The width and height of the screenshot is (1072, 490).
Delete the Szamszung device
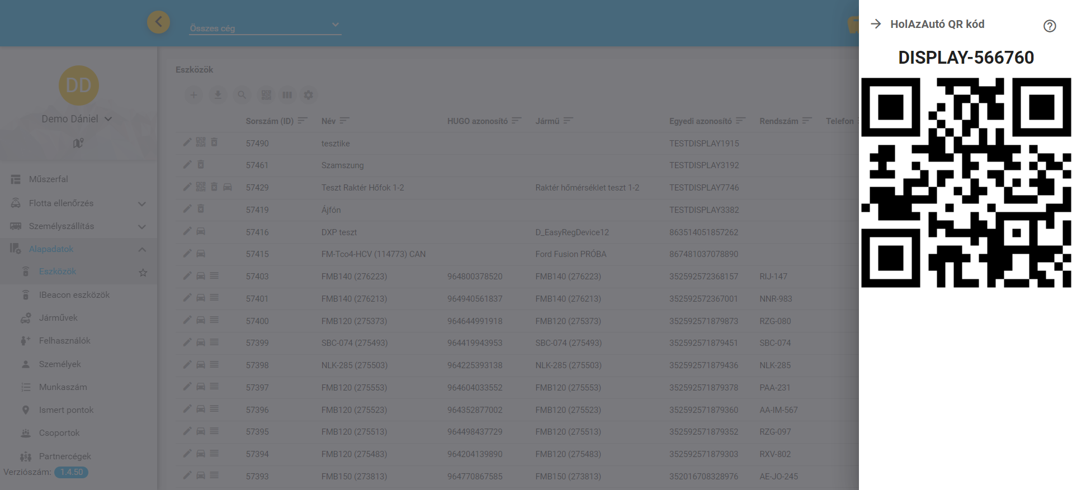tap(201, 165)
